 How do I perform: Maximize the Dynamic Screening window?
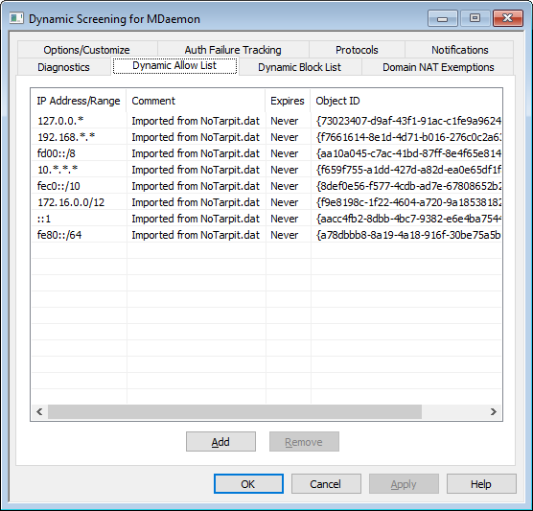[475, 18]
